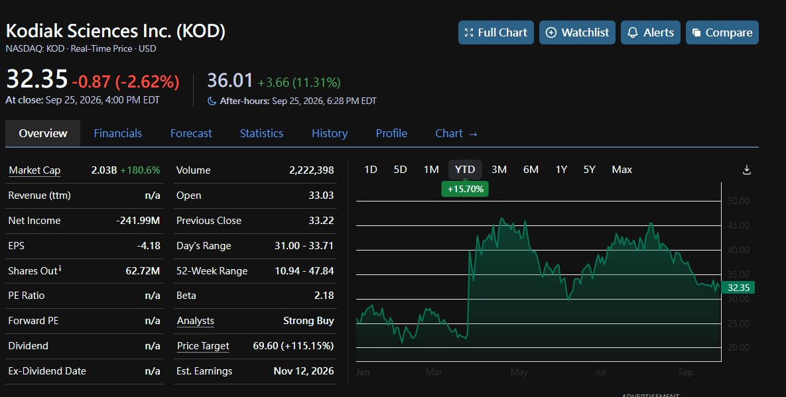The image size is (786, 397).
Task: Click the Open value 33.03
Action: tap(321, 196)
